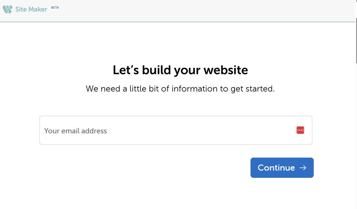Viewport: 357px width, 209px height.
Task: Click the Site Maker logo icon
Action: pos(8,9)
